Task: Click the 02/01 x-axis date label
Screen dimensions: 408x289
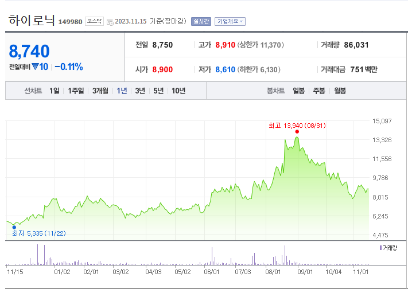Action: point(91,272)
